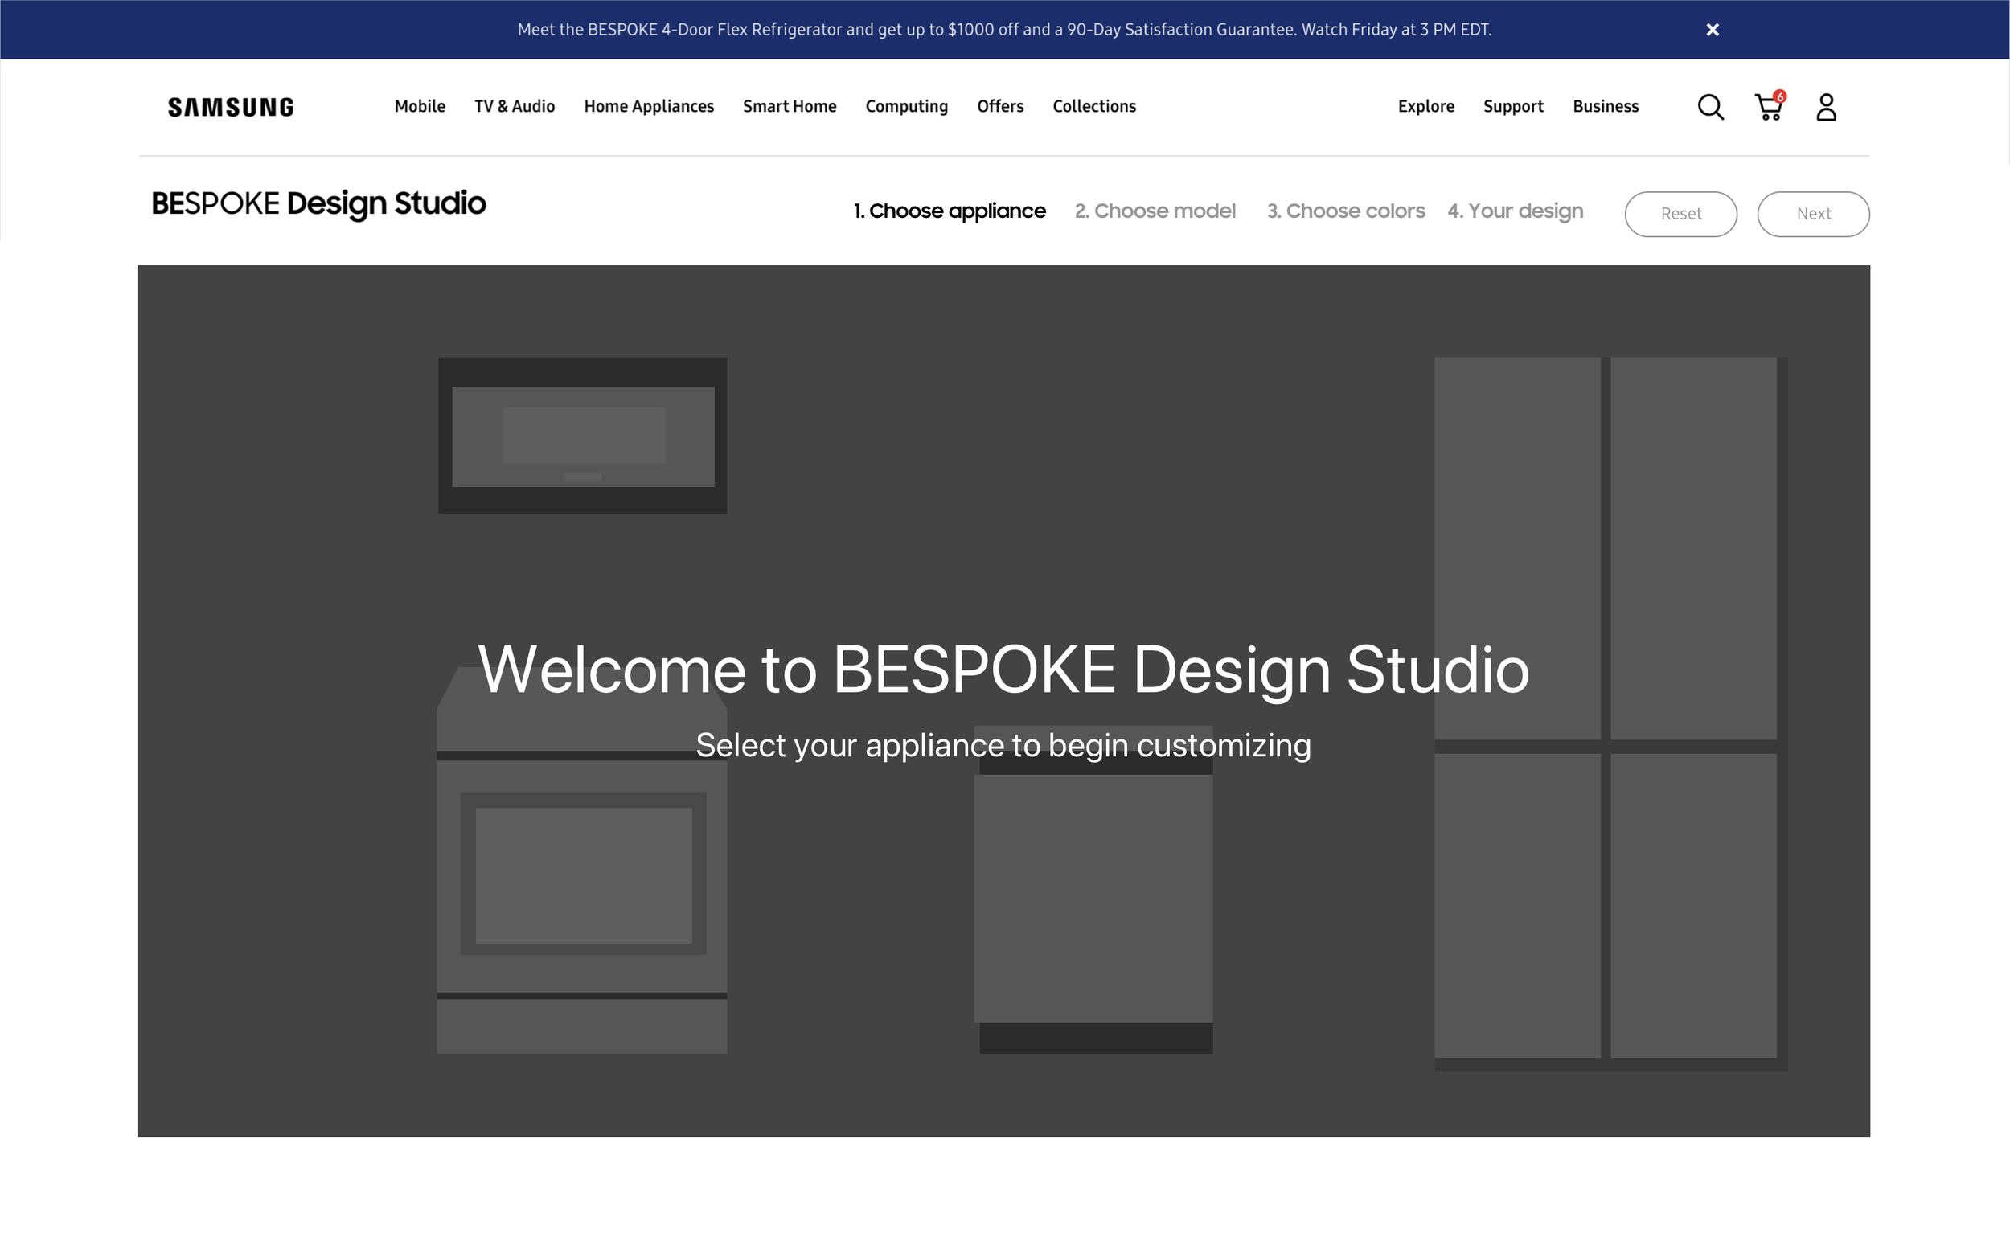Viewport: 2010px width, 1245px height.
Task: Switch to the 2. Choose model step
Action: (x=1155, y=211)
